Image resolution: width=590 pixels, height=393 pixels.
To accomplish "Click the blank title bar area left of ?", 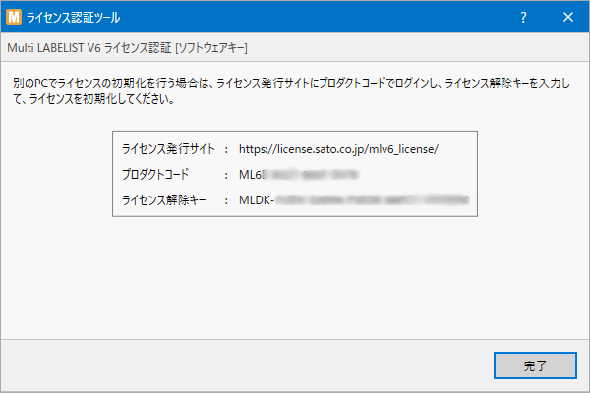I will pyautogui.click(x=344, y=17).
